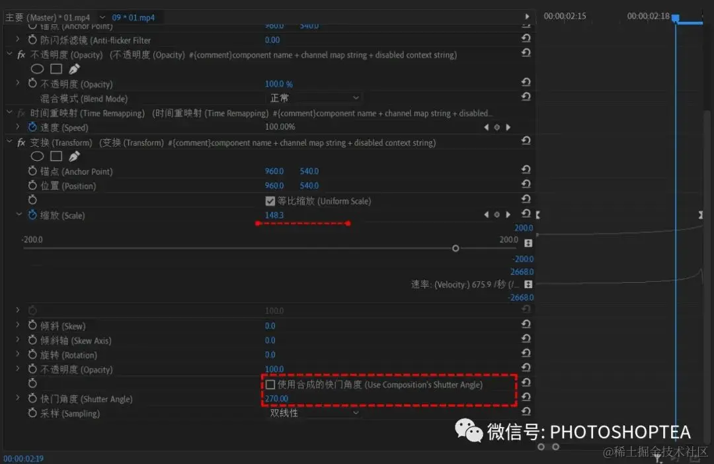Image resolution: width=714 pixels, height=464 pixels.
Task: Toggle stopwatch for Transform Anchor Point
Action: pos(32,171)
